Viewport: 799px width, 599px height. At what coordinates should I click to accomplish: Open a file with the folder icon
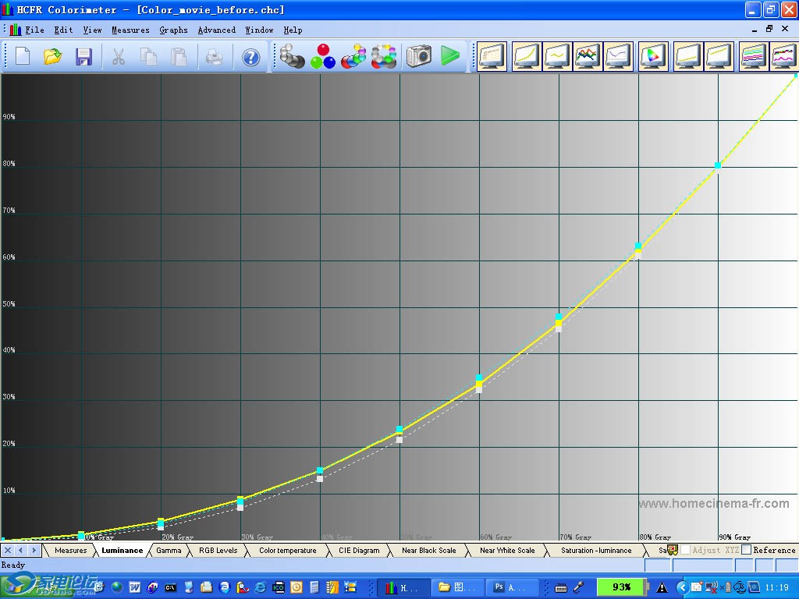[x=52, y=57]
